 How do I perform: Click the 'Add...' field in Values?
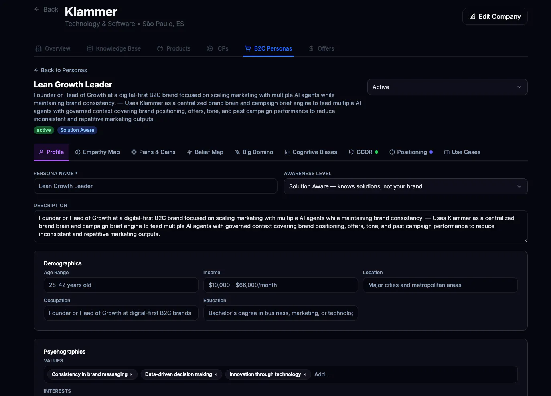click(322, 374)
